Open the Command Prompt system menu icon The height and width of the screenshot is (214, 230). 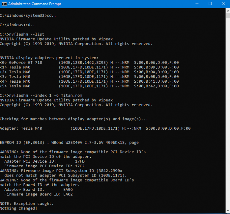4,4
